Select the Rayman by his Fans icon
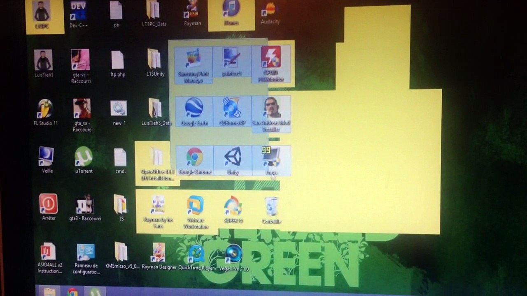 tap(158, 211)
